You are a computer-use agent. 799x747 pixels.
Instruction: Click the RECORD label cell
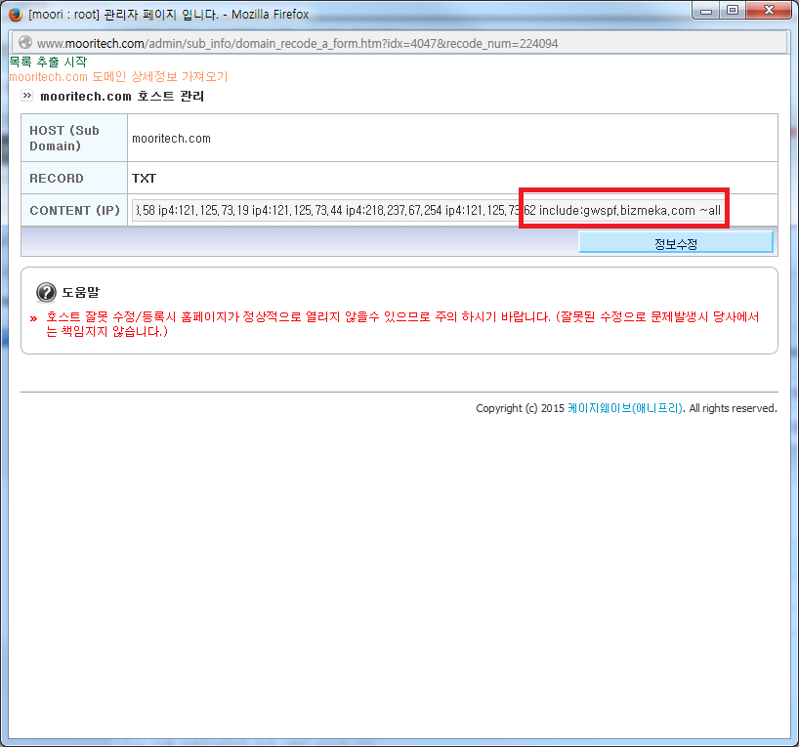click(x=74, y=178)
